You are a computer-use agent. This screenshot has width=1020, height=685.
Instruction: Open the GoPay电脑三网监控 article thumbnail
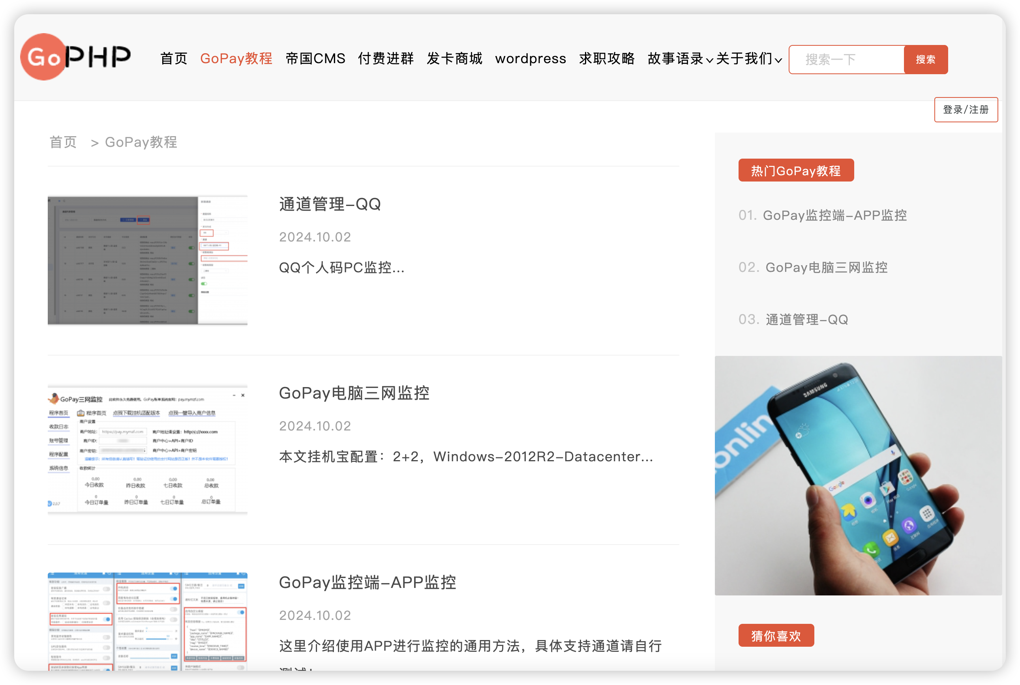pos(147,449)
